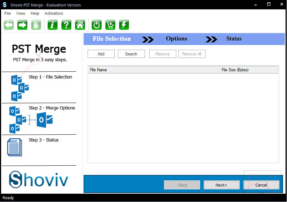Maximize the Shoviv PST Merge window

(x=269, y=4)
